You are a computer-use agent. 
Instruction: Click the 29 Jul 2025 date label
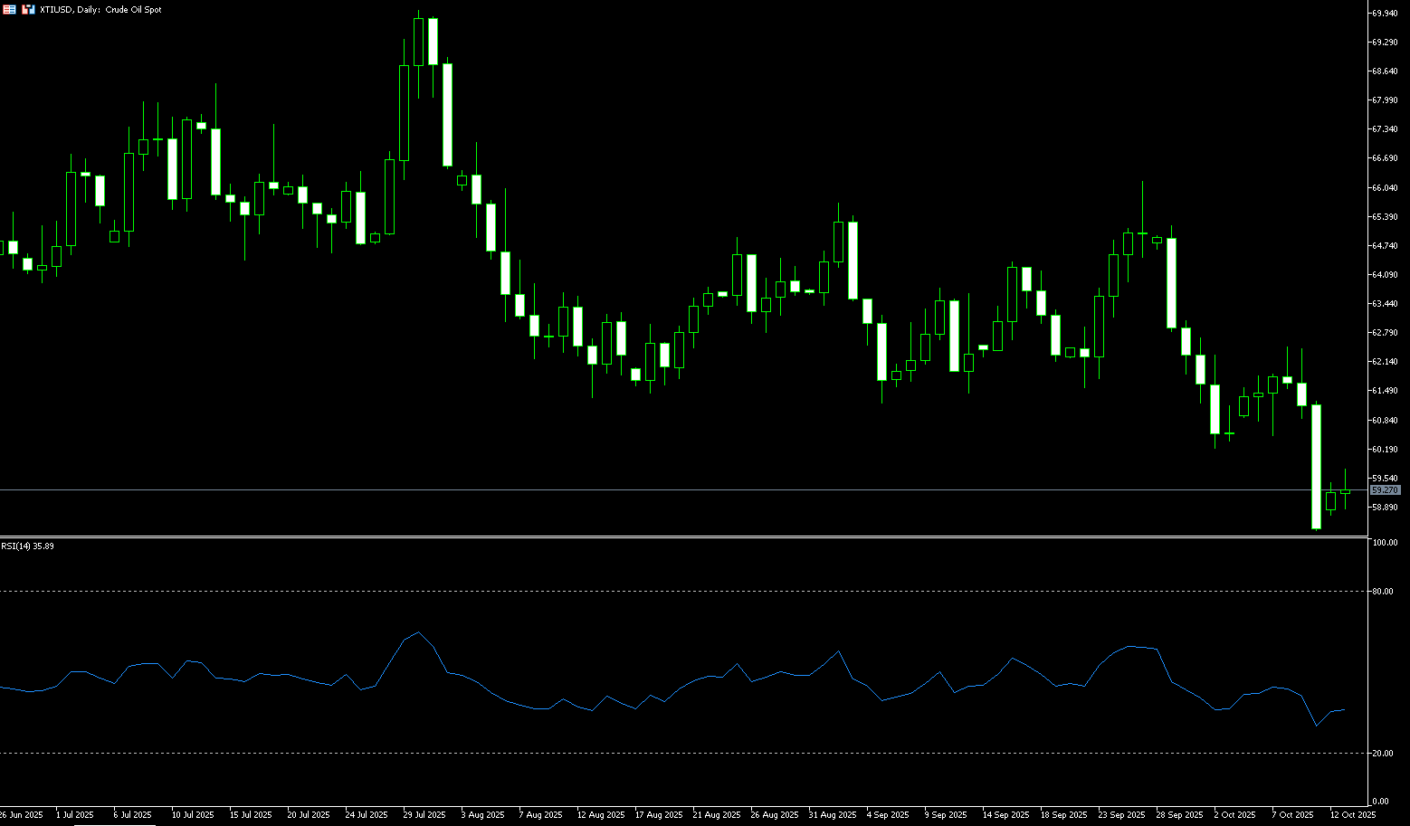coord(424,815)
